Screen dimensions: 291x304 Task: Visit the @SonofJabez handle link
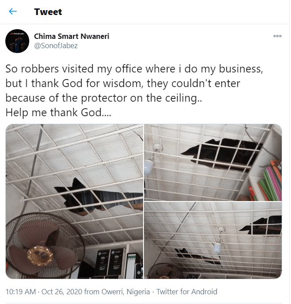tap(56, 46)
